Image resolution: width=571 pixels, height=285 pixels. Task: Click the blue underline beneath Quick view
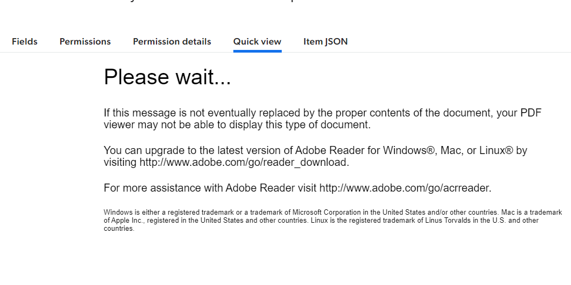click(x=257, y=51)
